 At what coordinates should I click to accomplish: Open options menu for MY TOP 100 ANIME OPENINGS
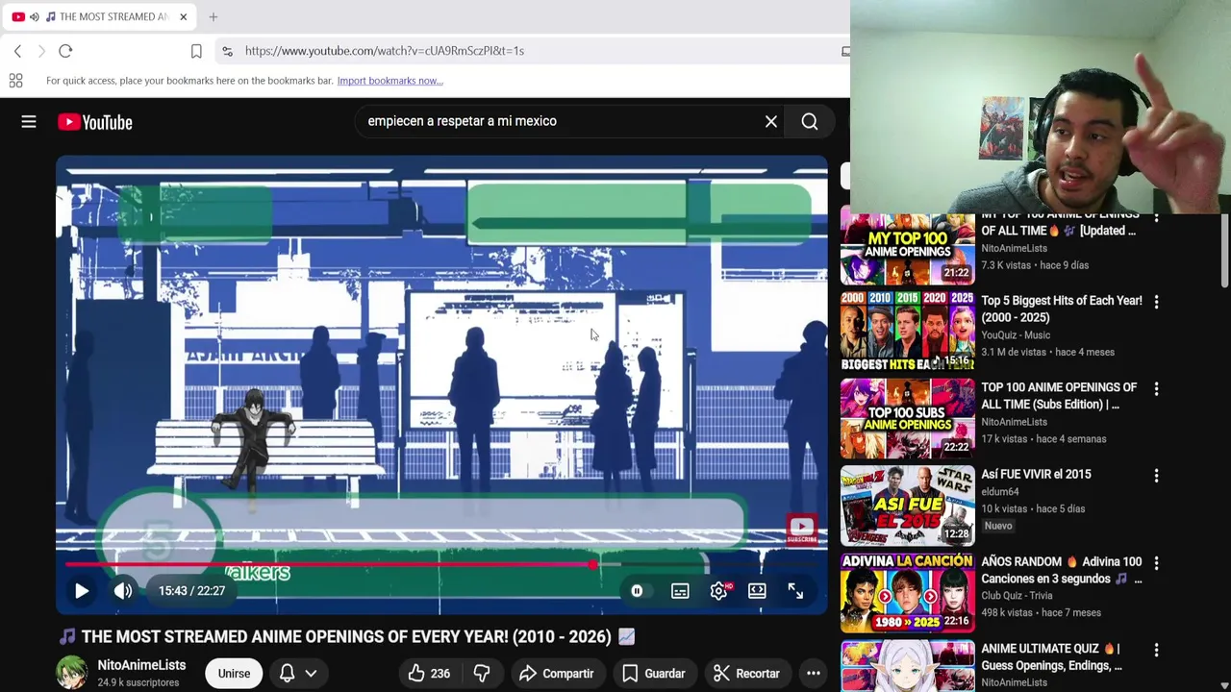coord(1156,218)
